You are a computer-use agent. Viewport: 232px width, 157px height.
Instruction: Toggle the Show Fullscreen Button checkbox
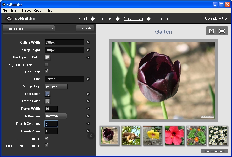[46, 145]
